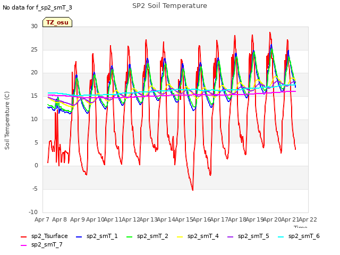340x255 pixels.
Task: Click the 15 y-axis tick label
Action: (x=34, y=96)
